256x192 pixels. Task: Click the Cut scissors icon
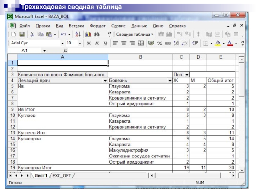pos(32,34)
